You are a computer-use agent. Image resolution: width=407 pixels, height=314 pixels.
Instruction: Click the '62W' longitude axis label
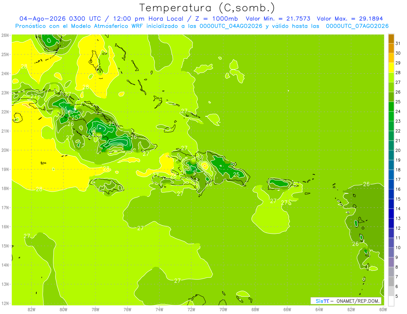click(x=351, y=309)
